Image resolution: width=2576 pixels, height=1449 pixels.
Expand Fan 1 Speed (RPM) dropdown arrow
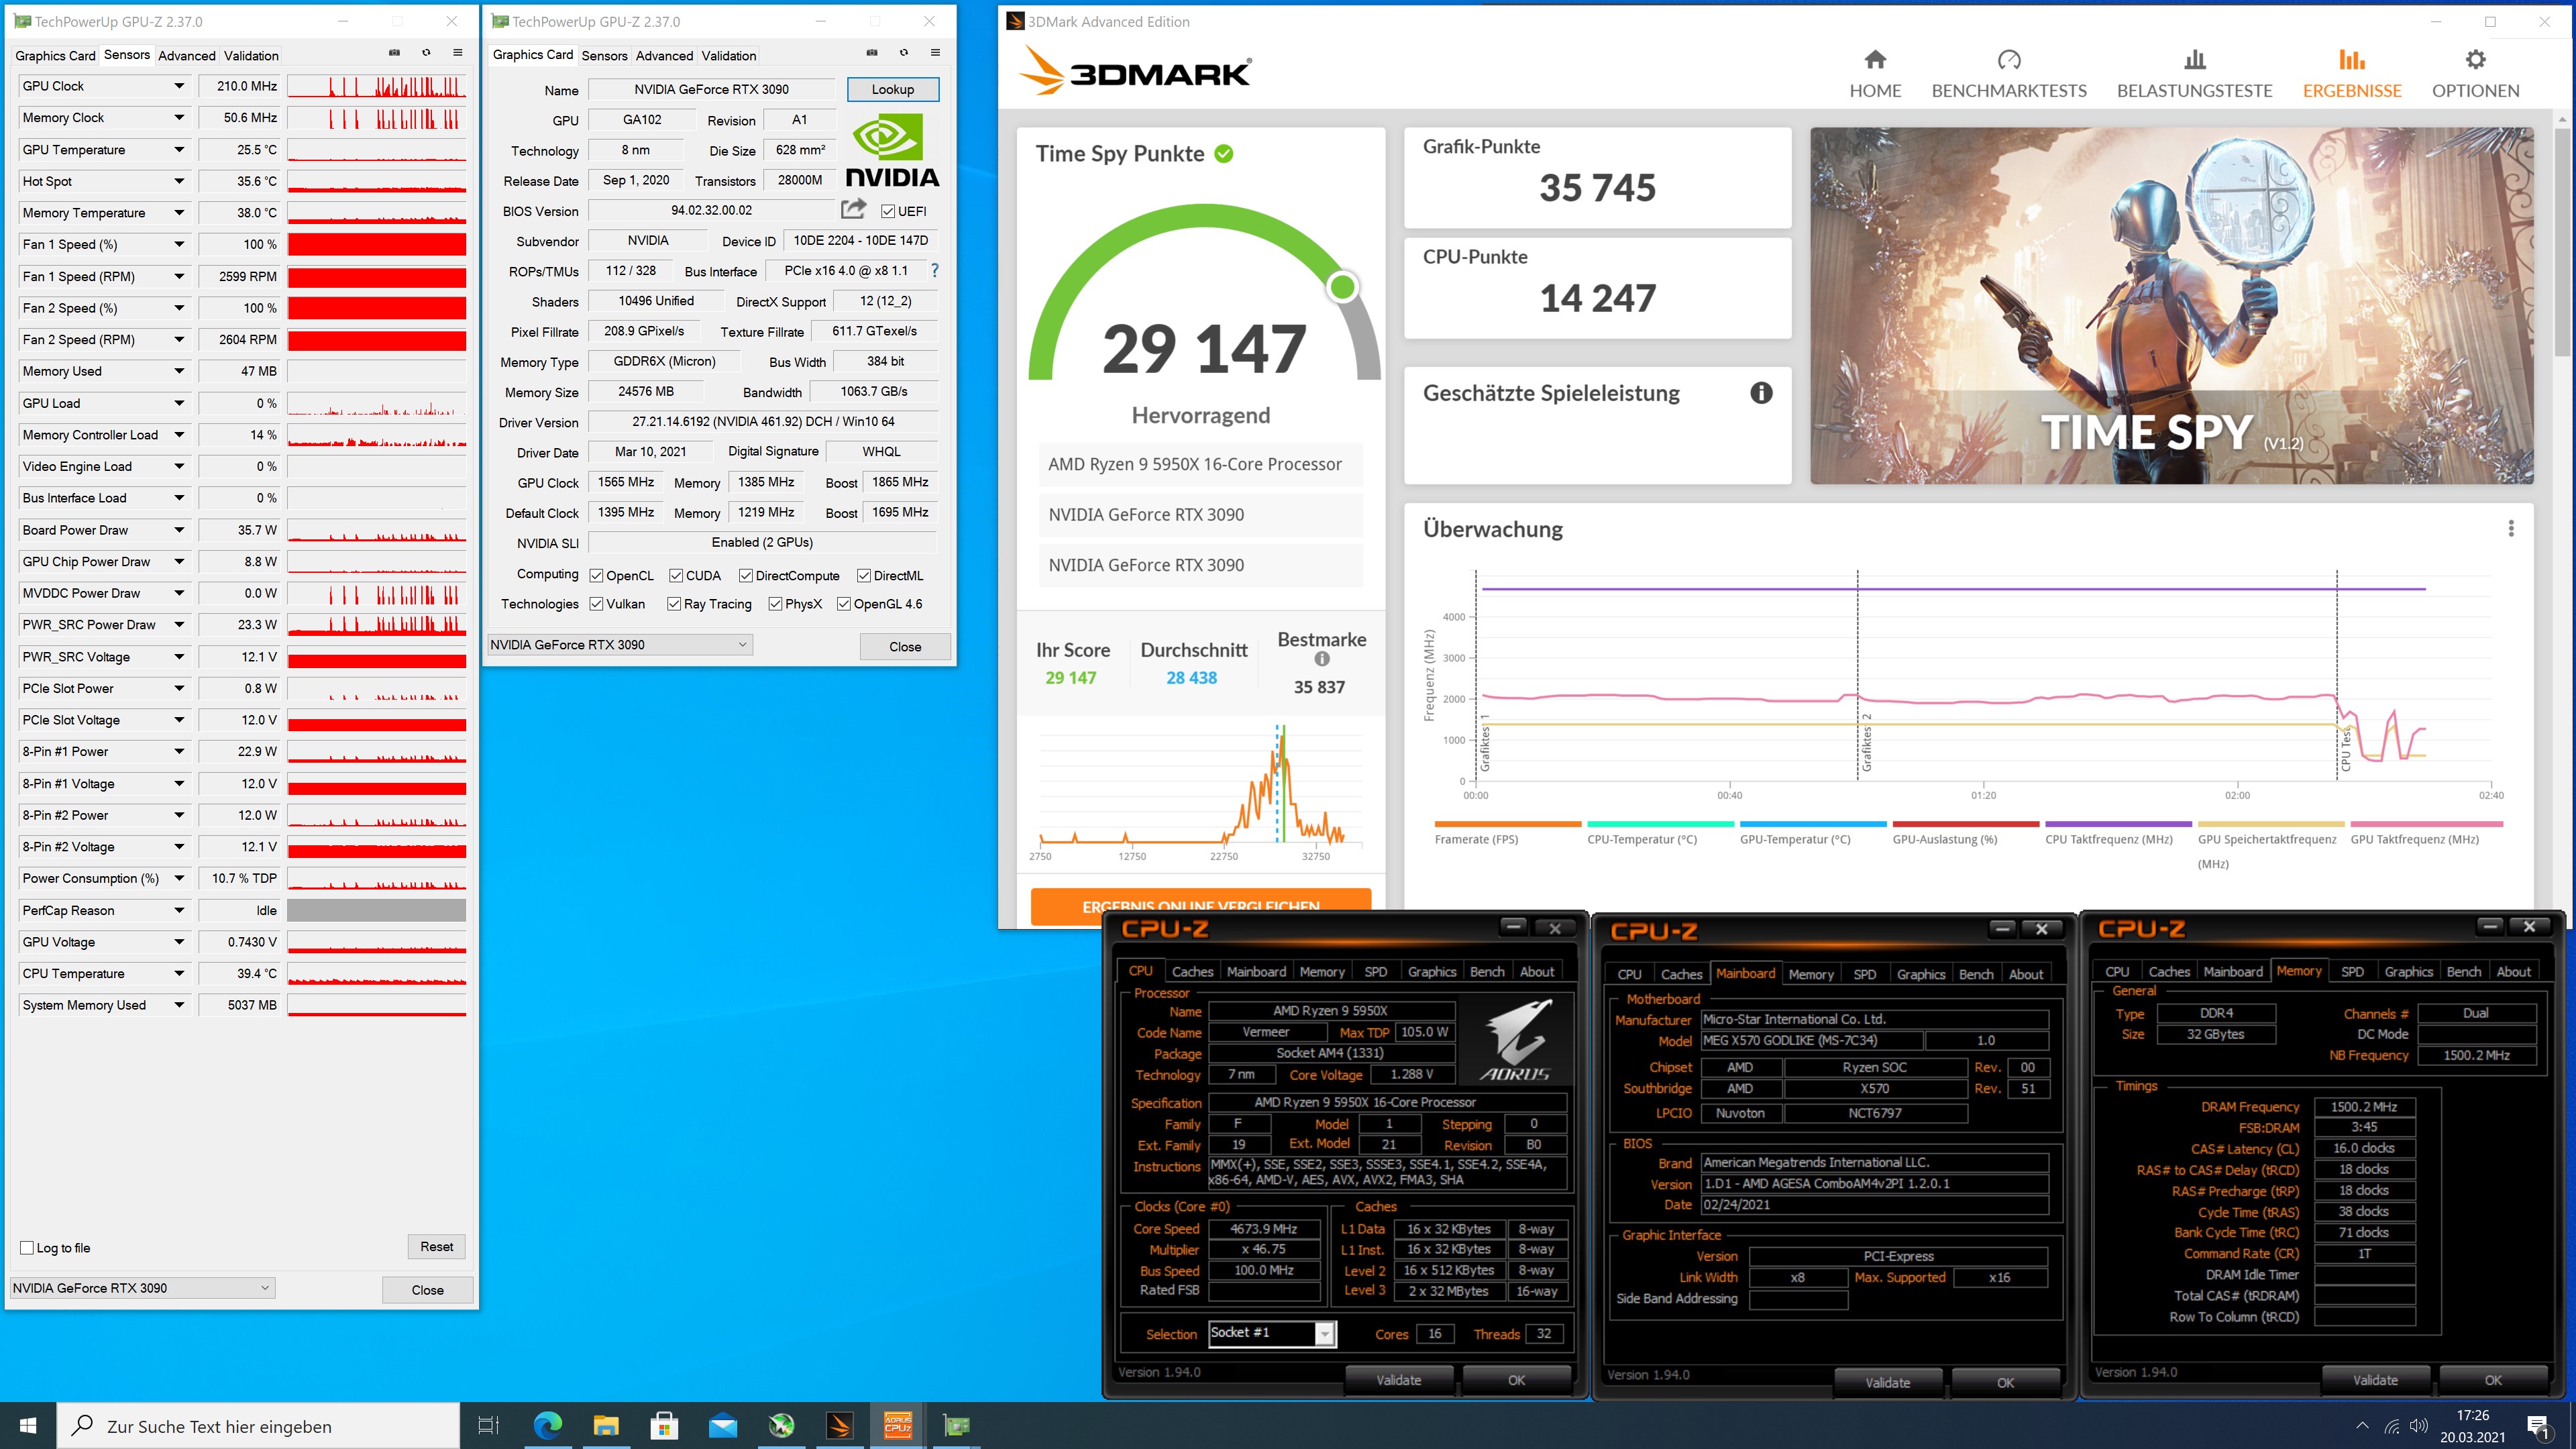point(179,276)
